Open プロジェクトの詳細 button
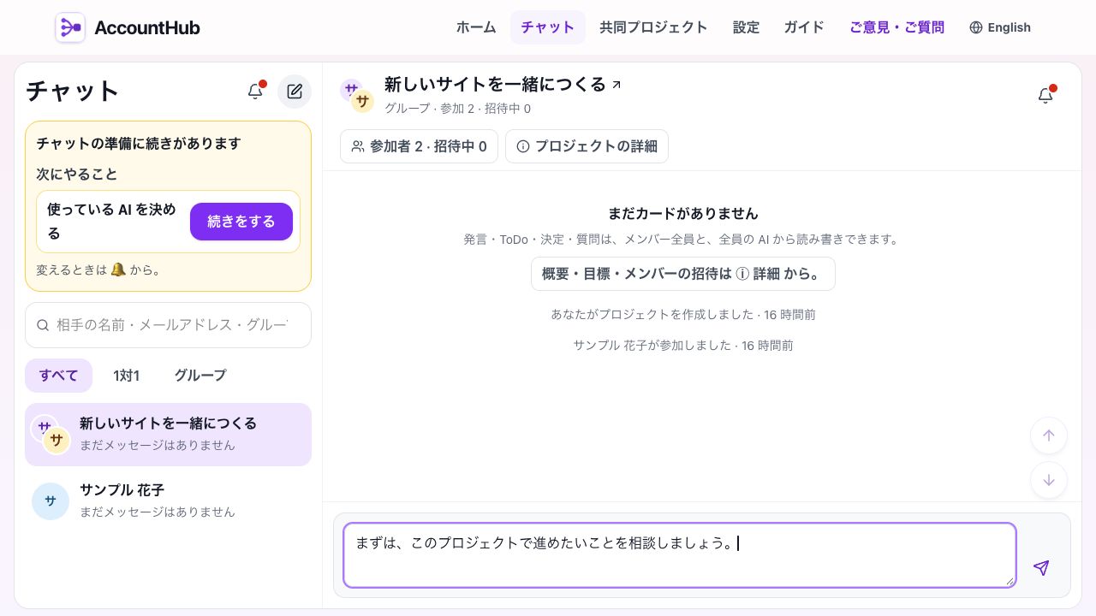Screen dimensions: 1096x616 coord(587,146)
